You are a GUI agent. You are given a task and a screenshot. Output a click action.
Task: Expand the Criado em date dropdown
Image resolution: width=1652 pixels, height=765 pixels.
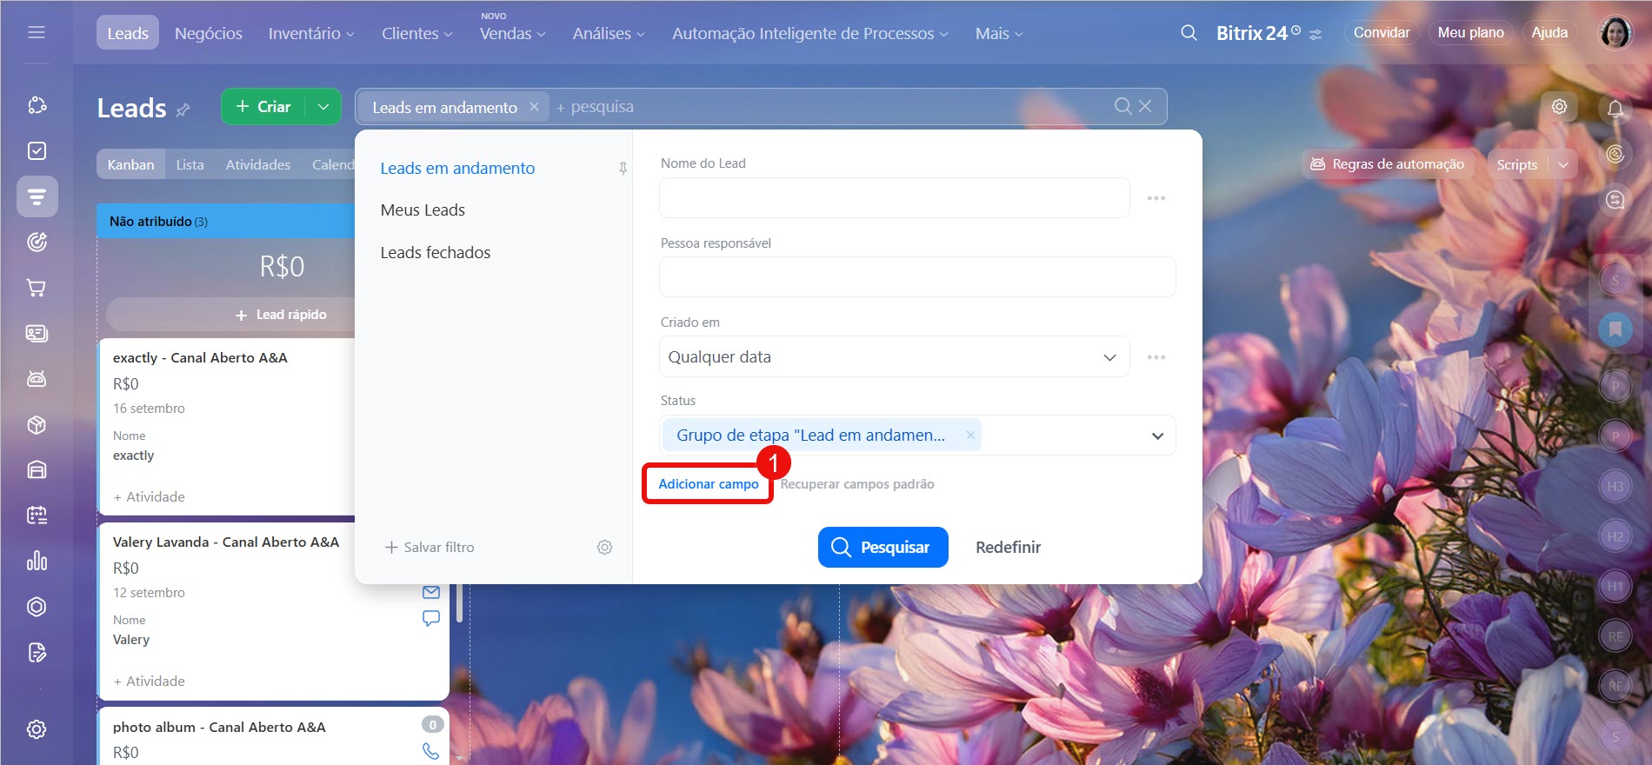pos(1109,357)
